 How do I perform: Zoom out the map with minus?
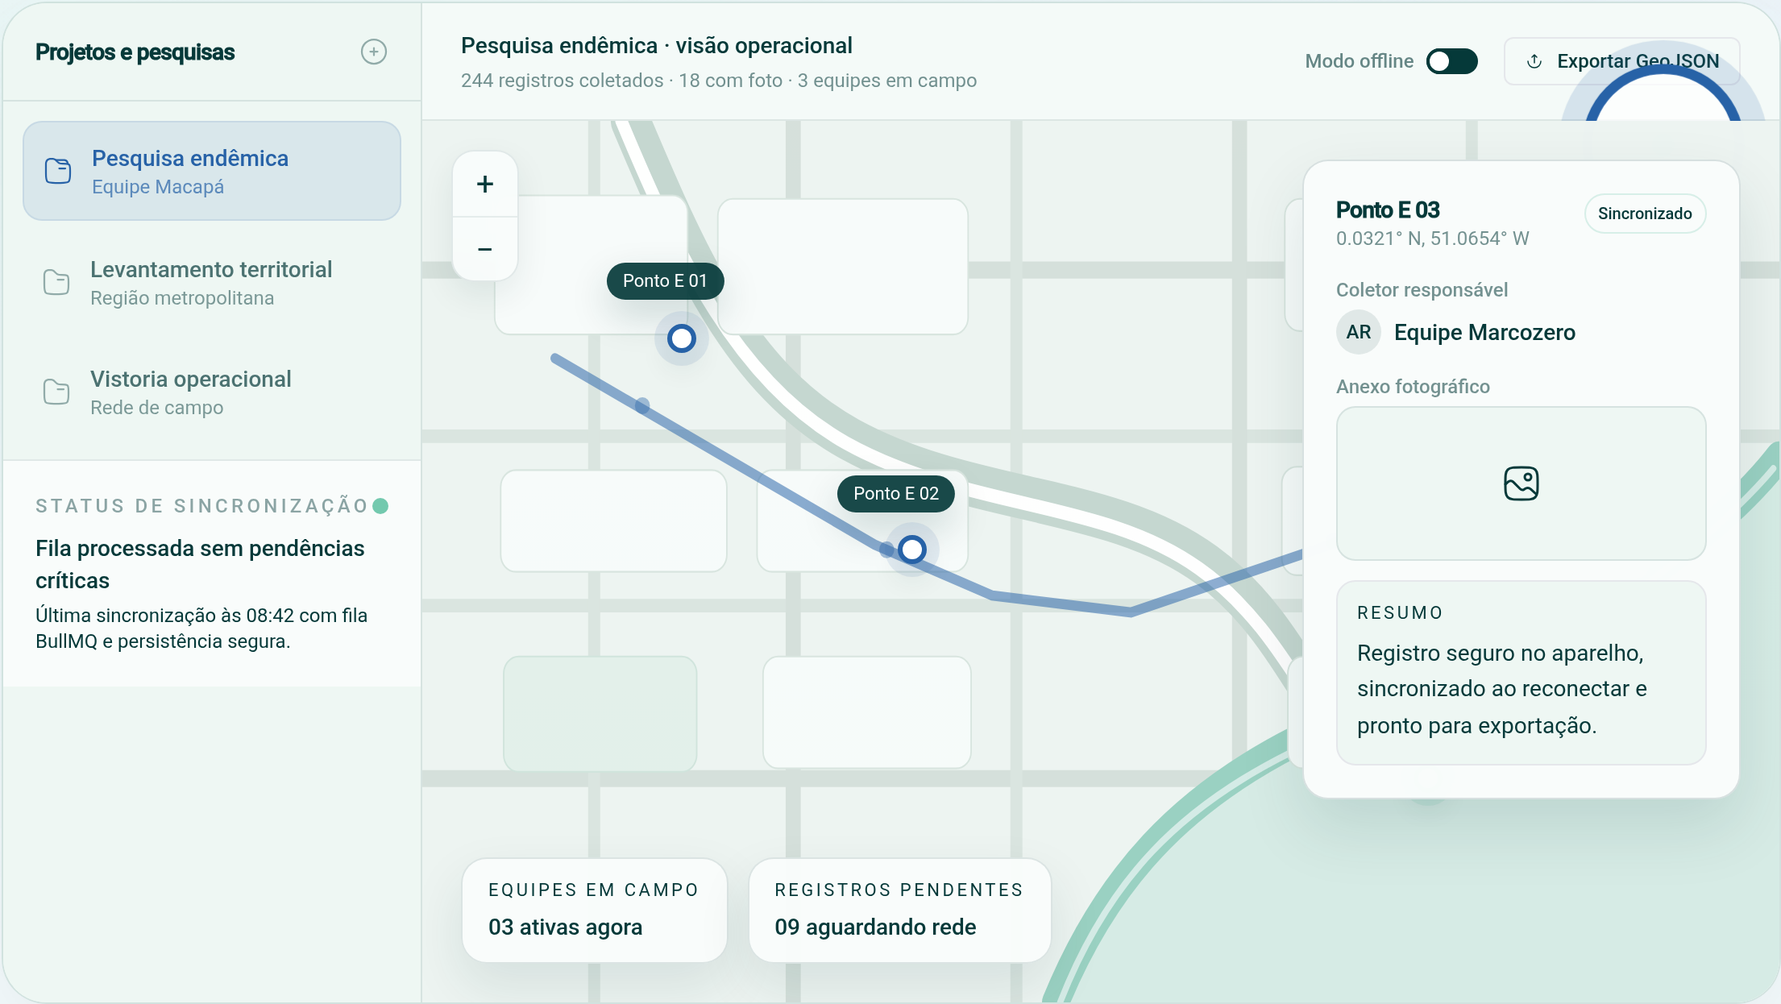tap(485, 250)
